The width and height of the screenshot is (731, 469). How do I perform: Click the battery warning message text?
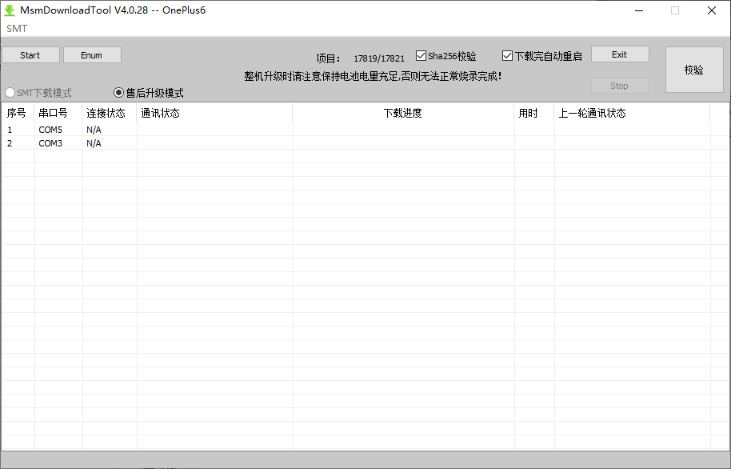click(x=373, y=75)
